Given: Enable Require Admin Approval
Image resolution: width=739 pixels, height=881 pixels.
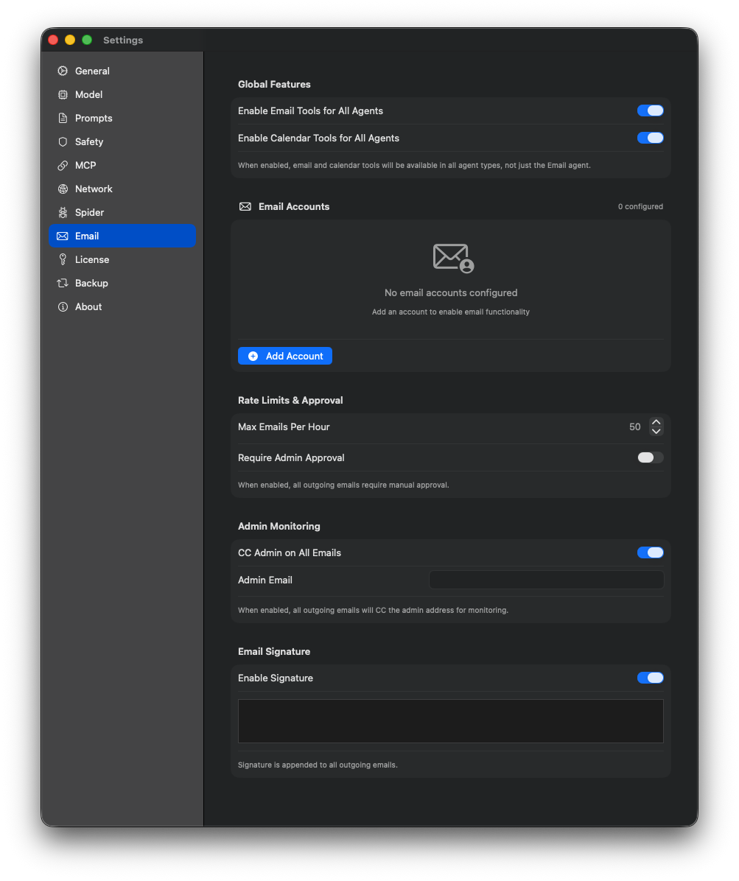Looking at the screenshot, I should [650, 457].
